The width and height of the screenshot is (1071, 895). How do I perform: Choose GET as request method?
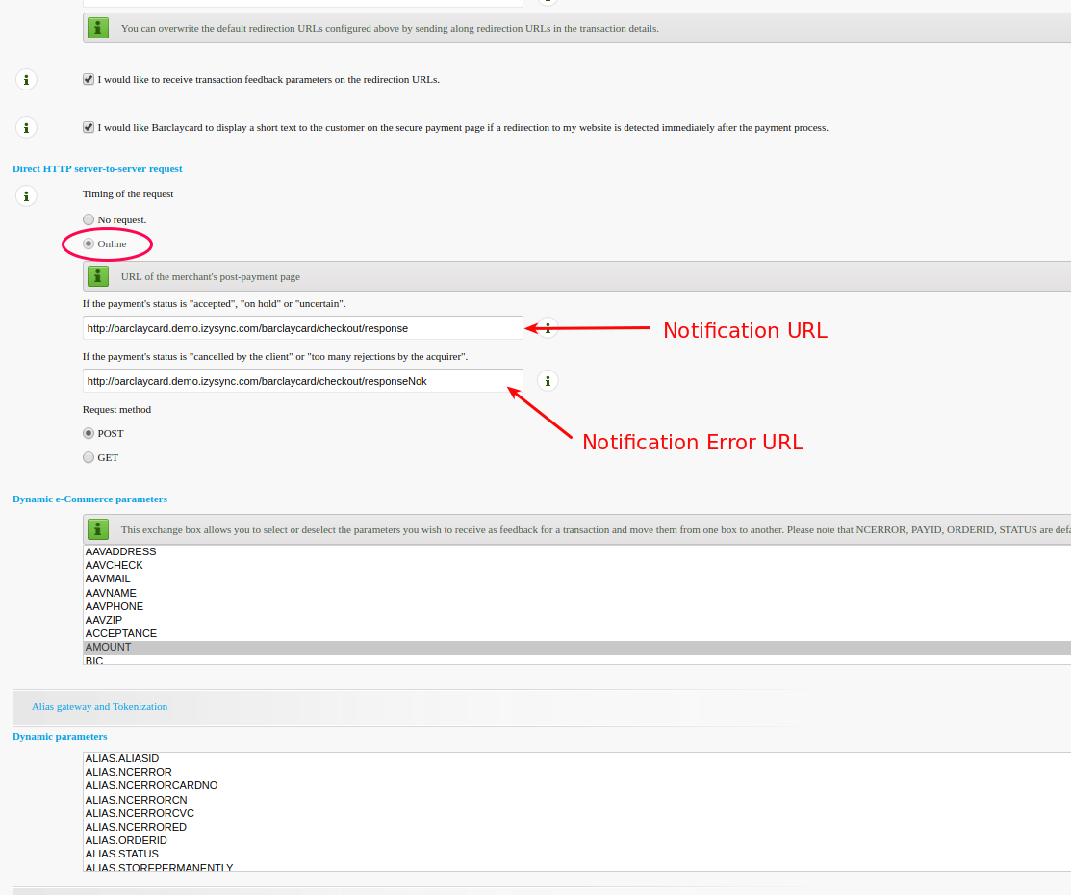pyautogui.click(x=89, y=457)
